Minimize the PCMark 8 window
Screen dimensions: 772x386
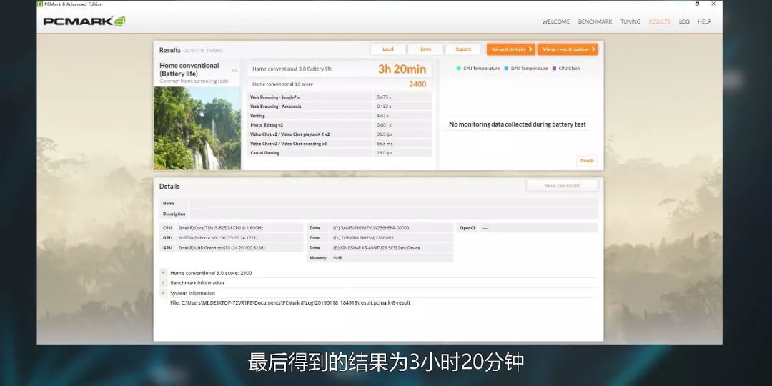click(681, 4)
